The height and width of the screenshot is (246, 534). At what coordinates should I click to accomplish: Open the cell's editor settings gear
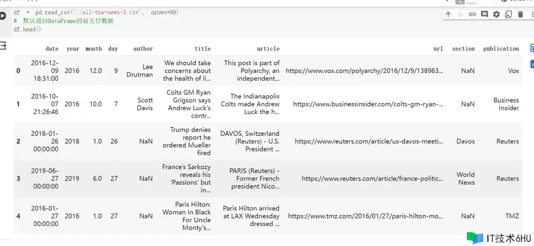pyautogui.click(x=496, y=15)
